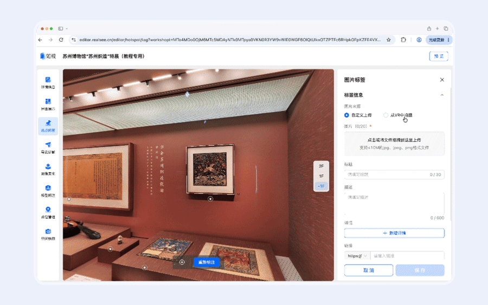Screen dimensions: 488x305
Task: Open the first sidebar item 详情信息
Action: point(48,83)
